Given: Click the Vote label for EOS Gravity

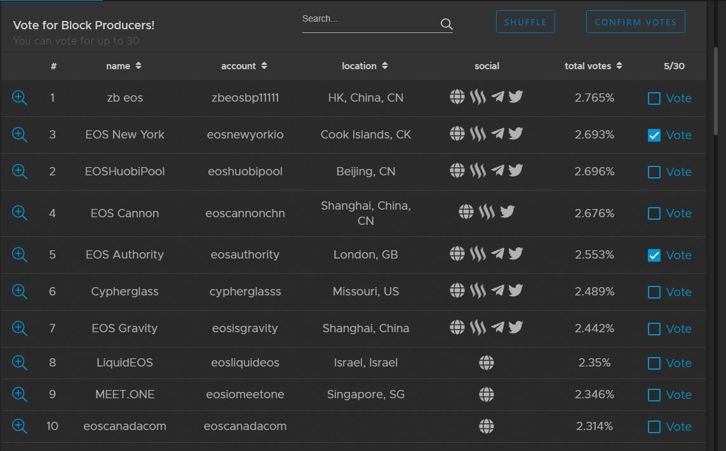Looking at the screenshot, I should pos(679,329).
